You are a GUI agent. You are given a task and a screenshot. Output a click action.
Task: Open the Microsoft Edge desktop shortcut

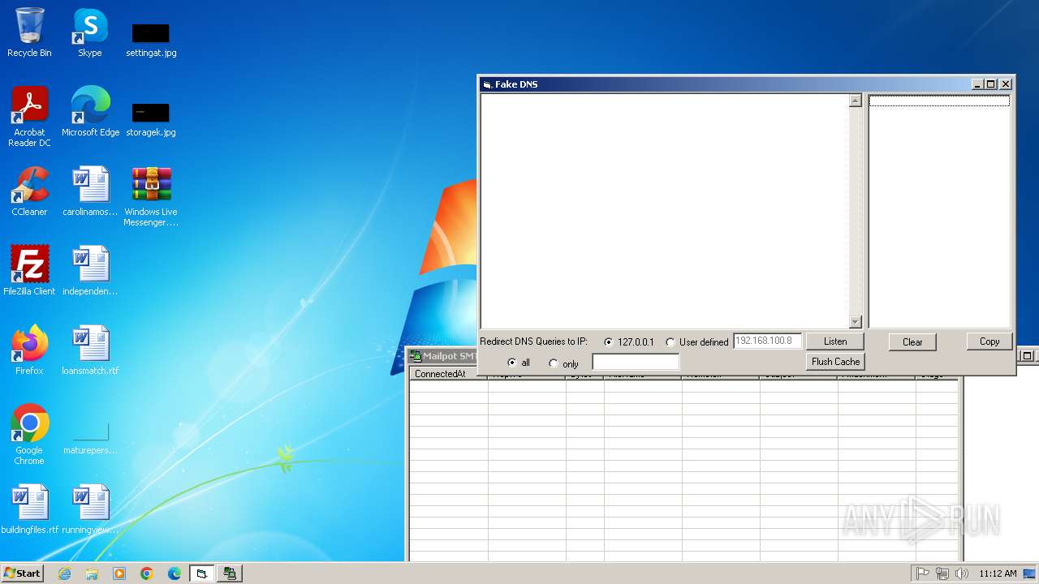coord(90,112)
